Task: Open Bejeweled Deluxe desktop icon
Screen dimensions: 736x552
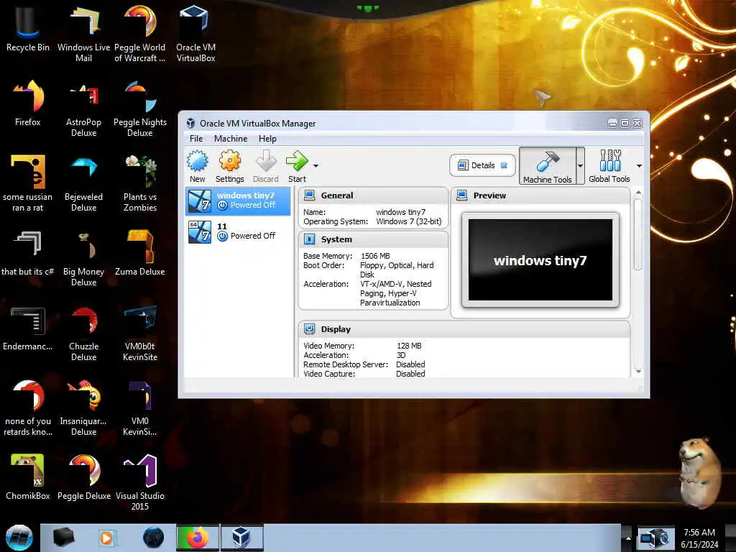Action: 83,183
